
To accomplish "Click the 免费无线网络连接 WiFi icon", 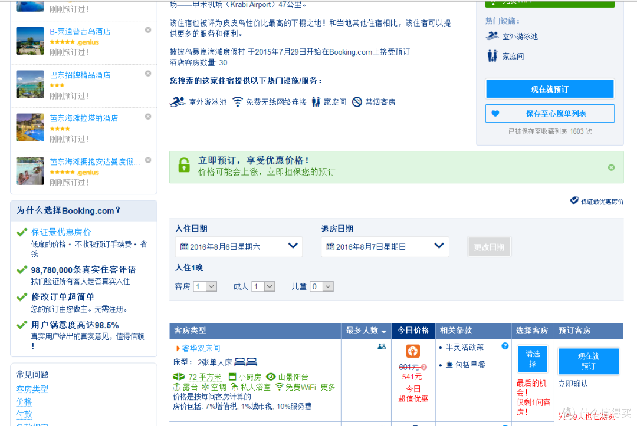I will 237,102.
